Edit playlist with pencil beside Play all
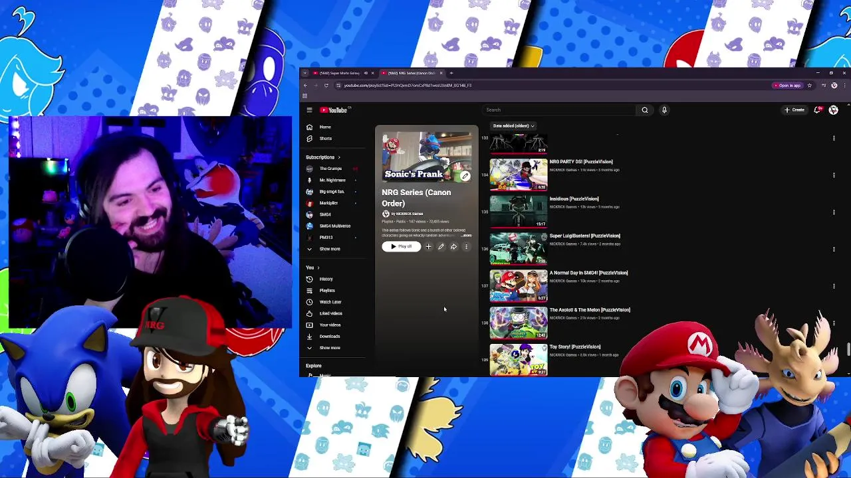The width and height of the screenshot is (851, 478). pyautogui.click(x=441, y=247)
